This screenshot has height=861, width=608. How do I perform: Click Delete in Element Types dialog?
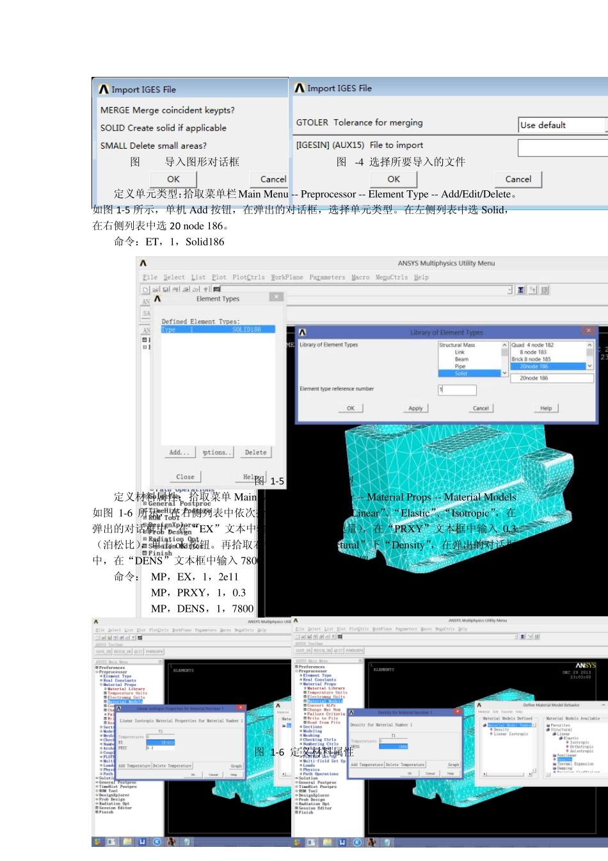click(x=255, y=452)
